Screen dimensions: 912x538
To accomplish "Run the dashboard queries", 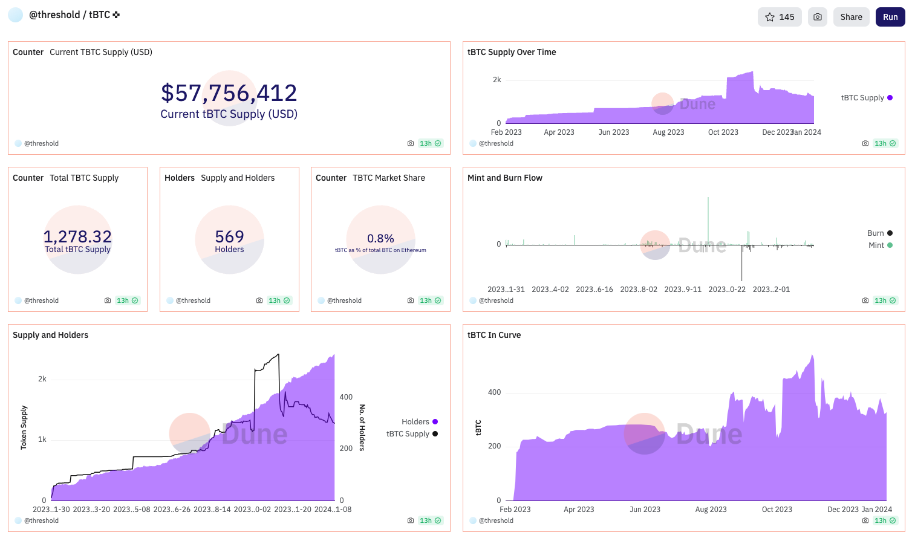I will click(890, 17).
